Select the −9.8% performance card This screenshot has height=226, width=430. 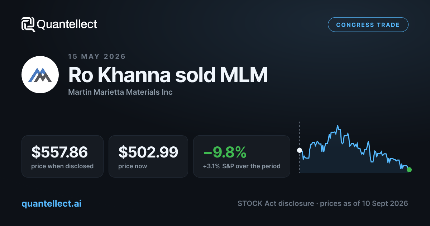242,156
